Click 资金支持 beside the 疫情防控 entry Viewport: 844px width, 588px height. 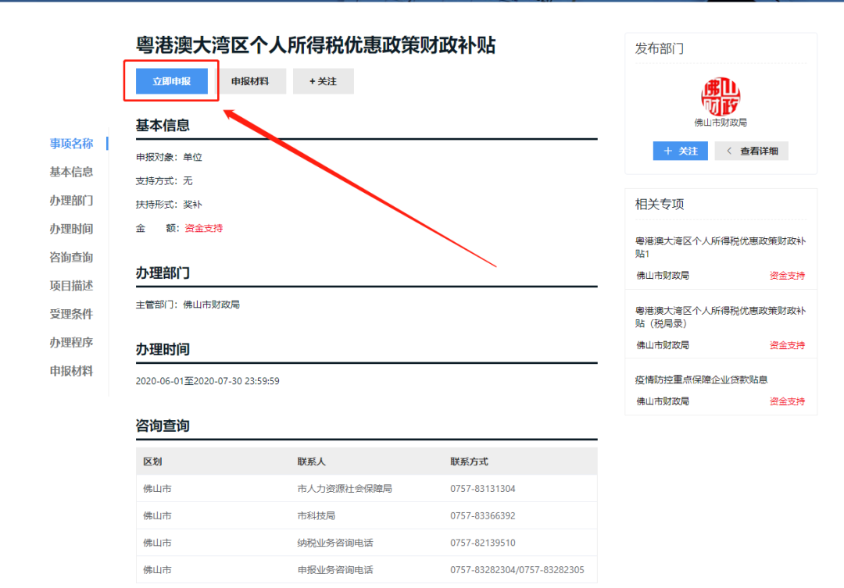786,401
